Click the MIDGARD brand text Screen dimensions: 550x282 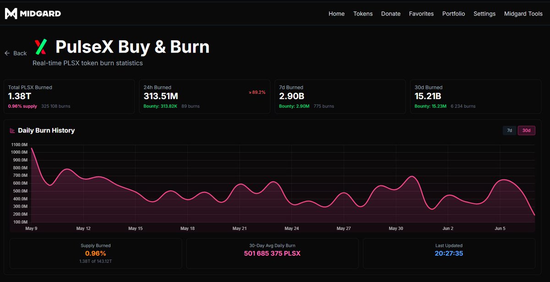pos(40,14)
